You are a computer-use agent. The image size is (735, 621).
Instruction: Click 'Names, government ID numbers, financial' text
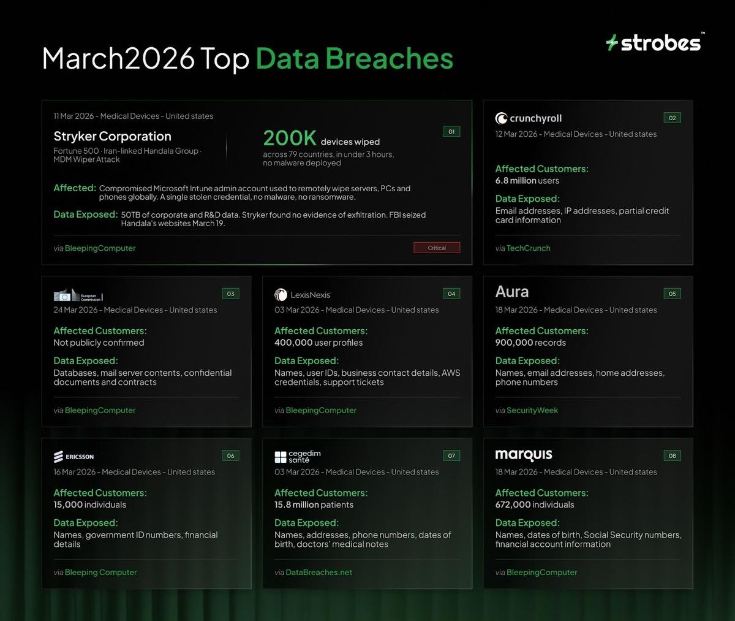click(135, 535)
